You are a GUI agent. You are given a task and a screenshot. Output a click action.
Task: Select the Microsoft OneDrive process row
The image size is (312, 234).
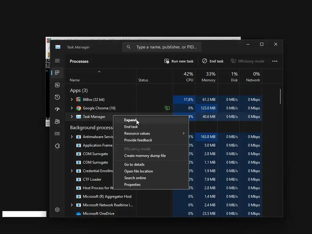pyautogui.click(x=164, y=214)
